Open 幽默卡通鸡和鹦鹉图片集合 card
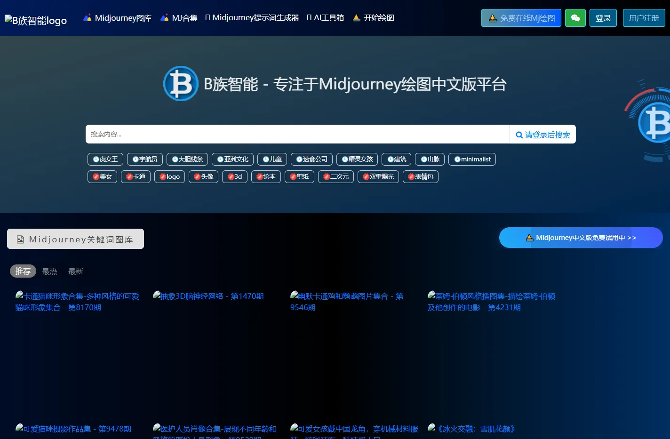This screenshot has height=439, width=670. (x=347, y=302)
